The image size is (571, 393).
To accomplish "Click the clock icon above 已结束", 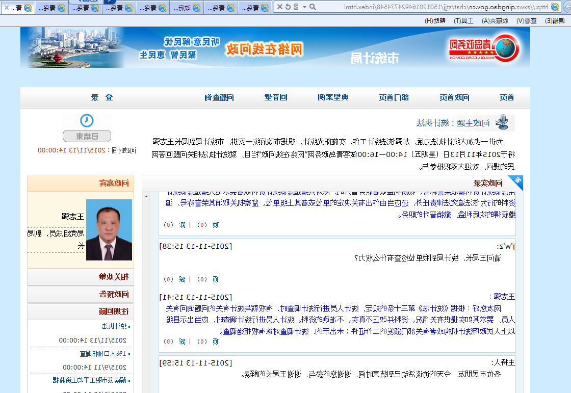I will coord(87,121).
